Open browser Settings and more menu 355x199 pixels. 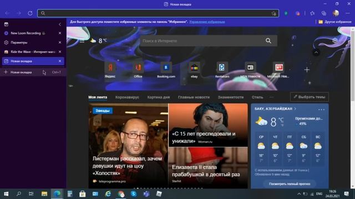pyautogui.click(x=348, y=13)
